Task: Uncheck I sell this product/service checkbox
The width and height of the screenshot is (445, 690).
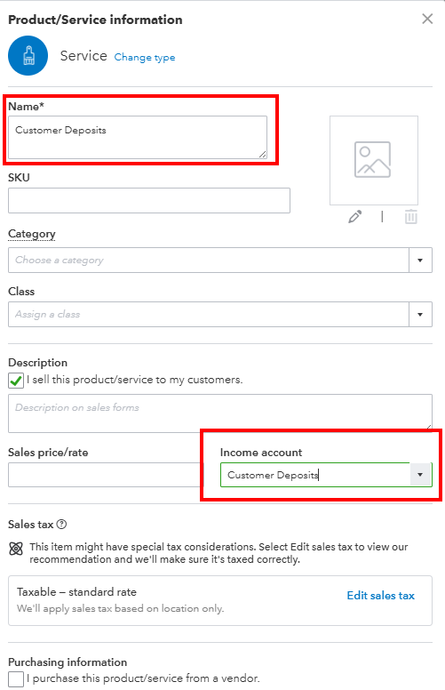Action: click(16, 381)
